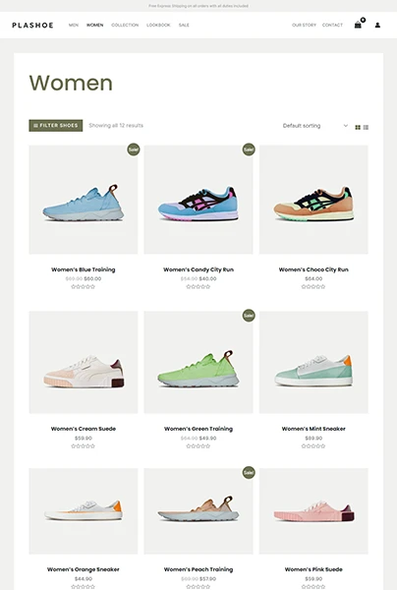The width and height of the screenshot is (397, 590).
Task: Rate Women's Mint Sneaker with stars
Action: (313, 445)
